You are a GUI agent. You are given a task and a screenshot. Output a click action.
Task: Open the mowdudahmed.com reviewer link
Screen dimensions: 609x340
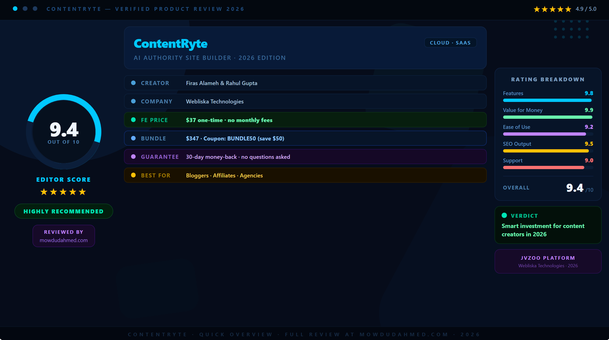64,240
